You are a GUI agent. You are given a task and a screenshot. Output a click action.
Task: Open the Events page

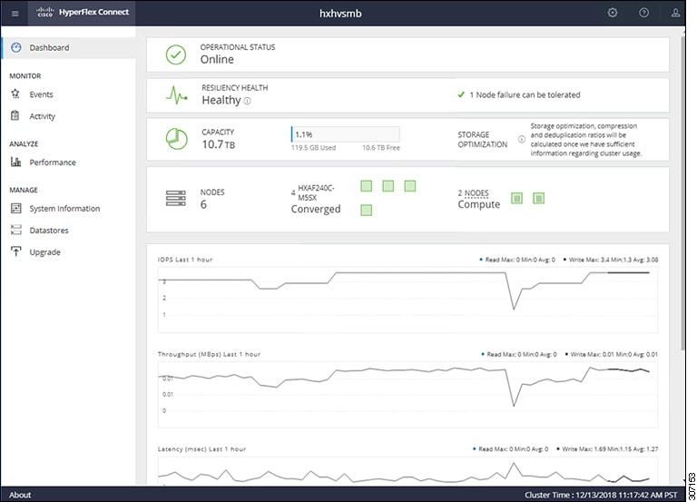(41, 94)
